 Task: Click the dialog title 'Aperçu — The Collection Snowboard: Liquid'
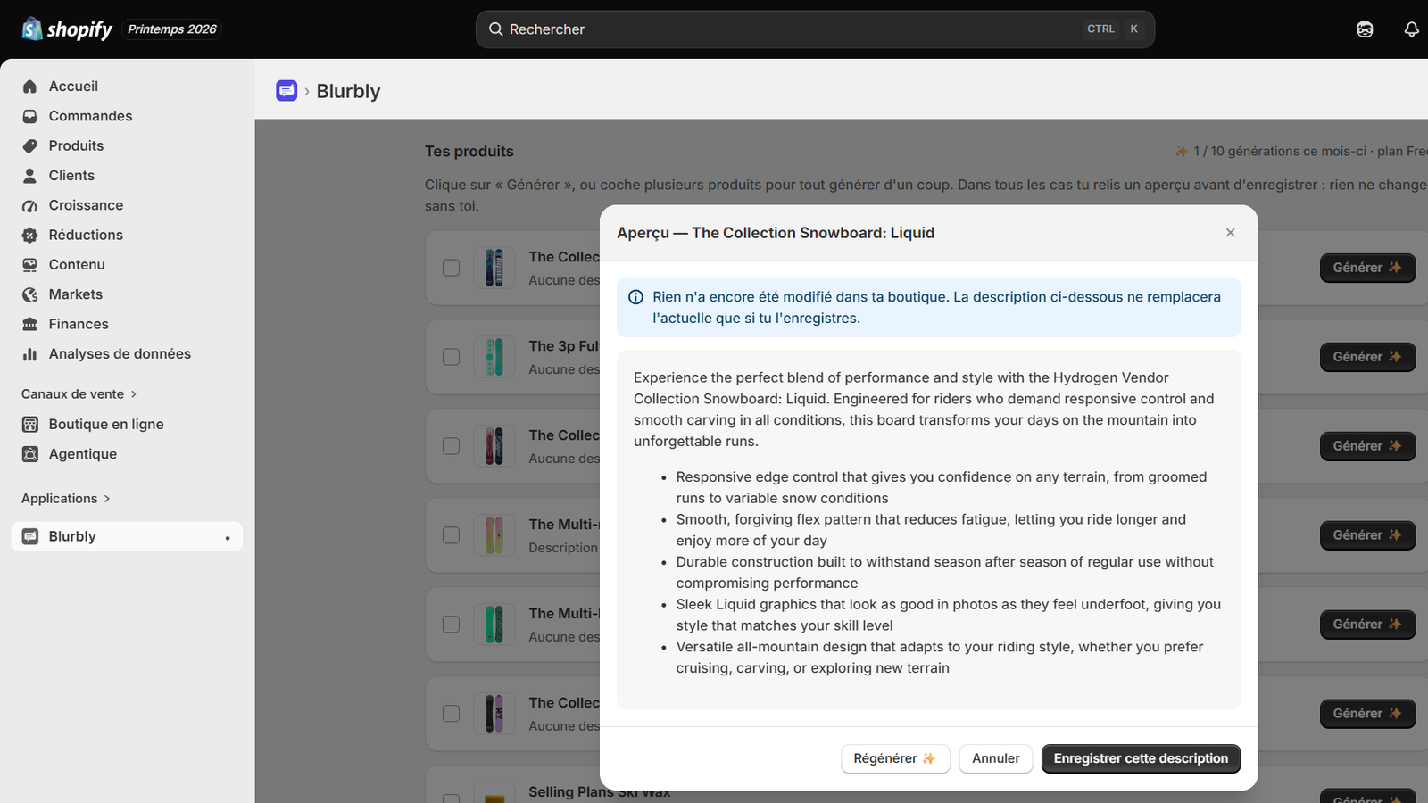coord(776,233)
